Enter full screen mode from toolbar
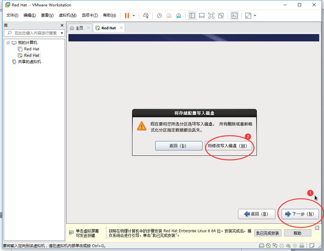The image size is (324, 251). [211, 16]
